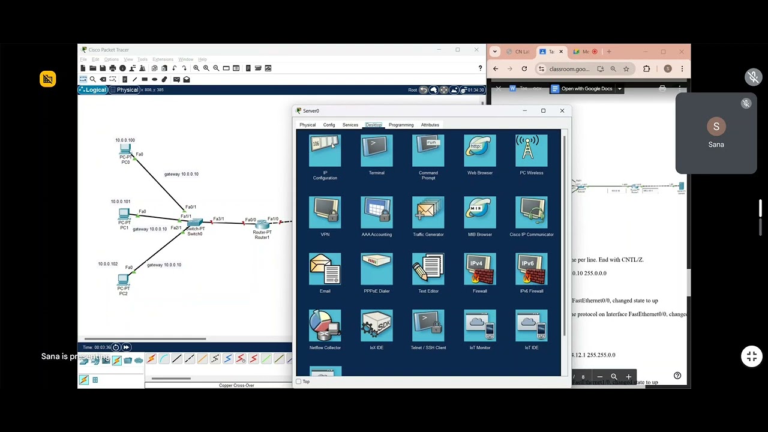Open Chrome tab search dropdown arrow
This screenshot has width=768, height=432.
point(494,52)
